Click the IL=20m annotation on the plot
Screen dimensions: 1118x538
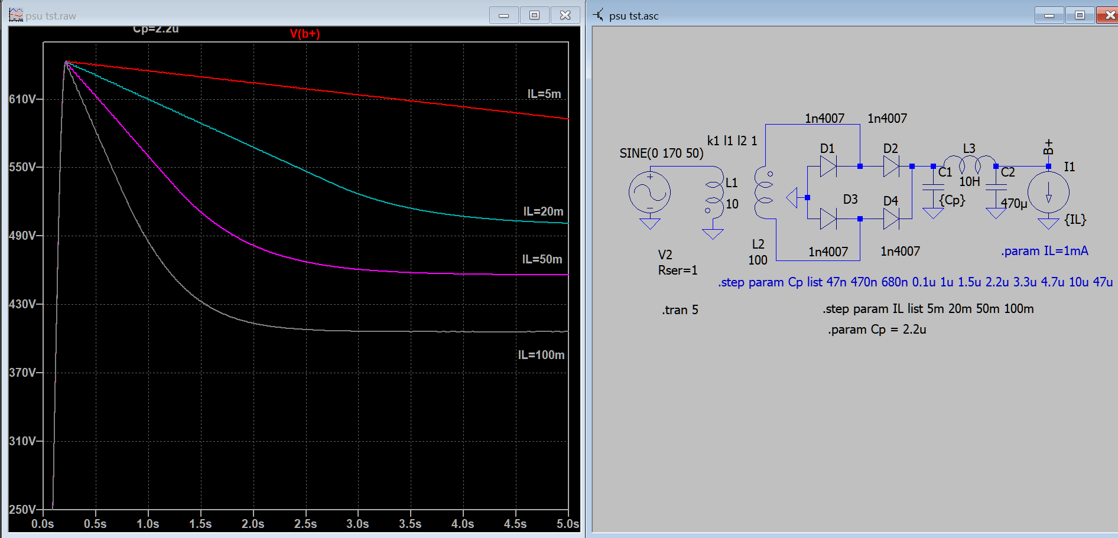pyautogui.click(x=543, y=211)
